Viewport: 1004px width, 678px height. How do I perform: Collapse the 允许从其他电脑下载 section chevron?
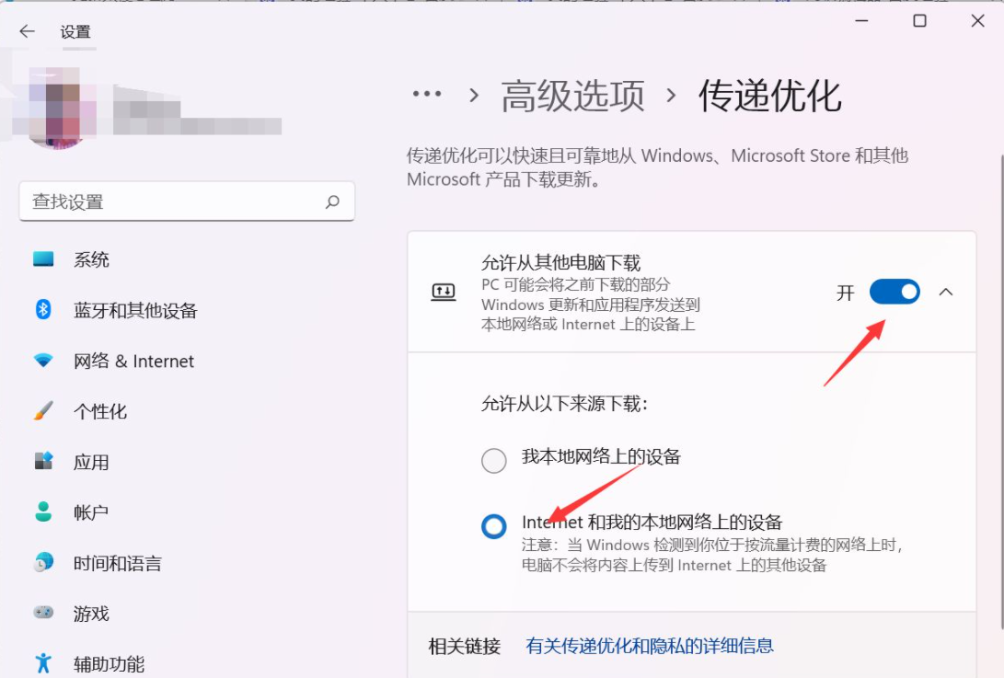tap(946, 293)
